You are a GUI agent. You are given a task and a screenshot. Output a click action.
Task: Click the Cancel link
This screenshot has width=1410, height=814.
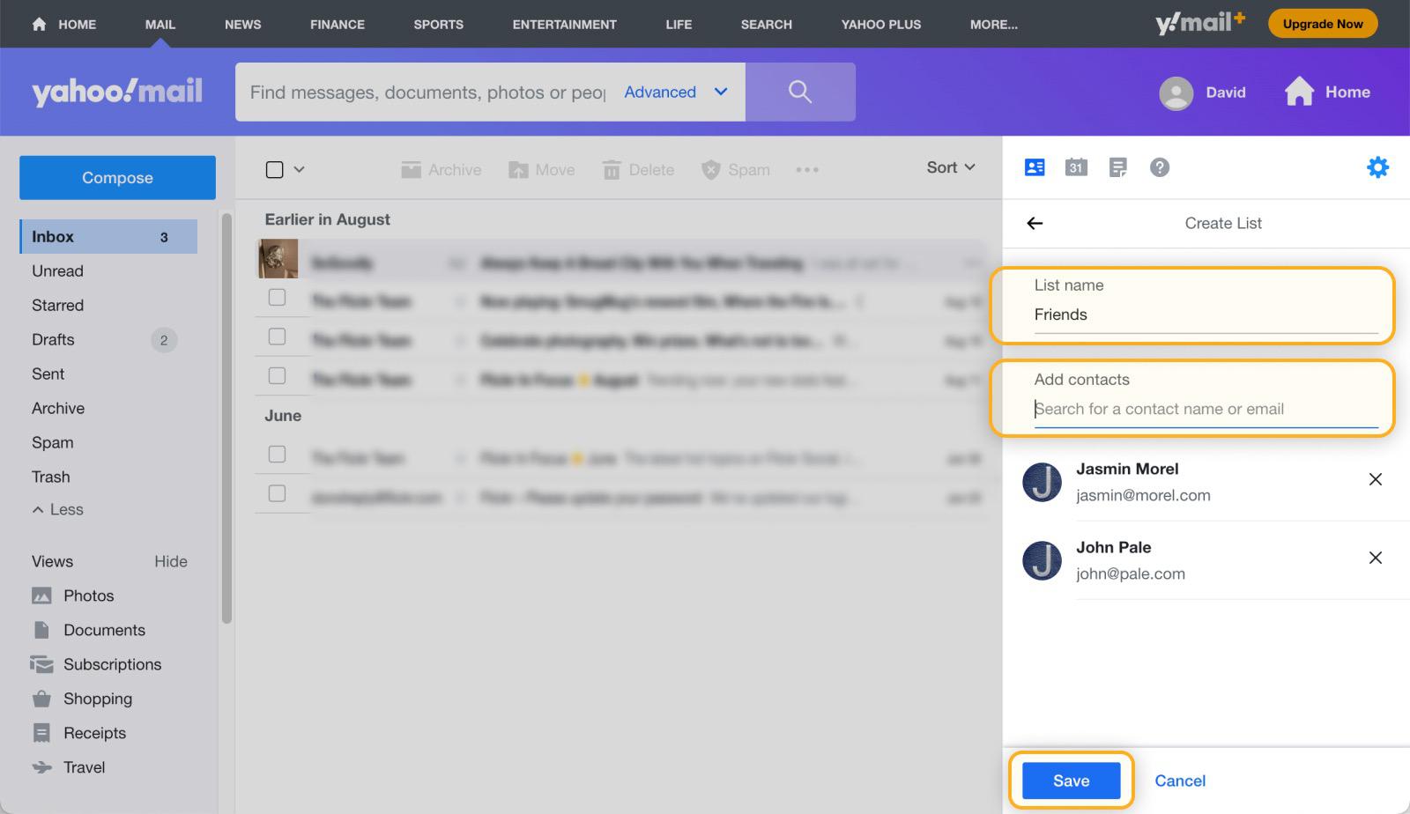point(1180,781)
